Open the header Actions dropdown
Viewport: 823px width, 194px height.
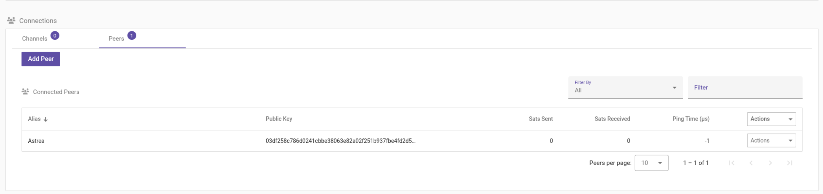771,119
